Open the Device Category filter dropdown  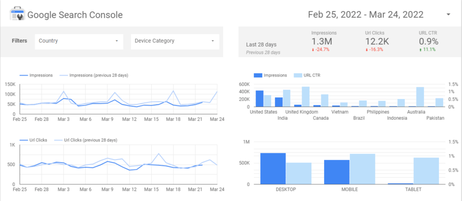[175, 41]
